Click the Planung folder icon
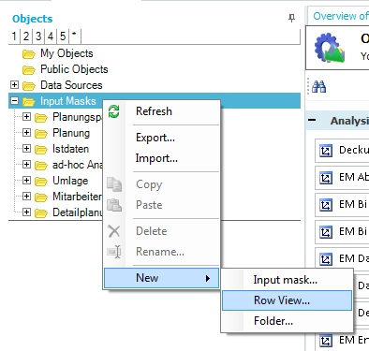This screenshot has height=351, width=369. tap(41, 134)
